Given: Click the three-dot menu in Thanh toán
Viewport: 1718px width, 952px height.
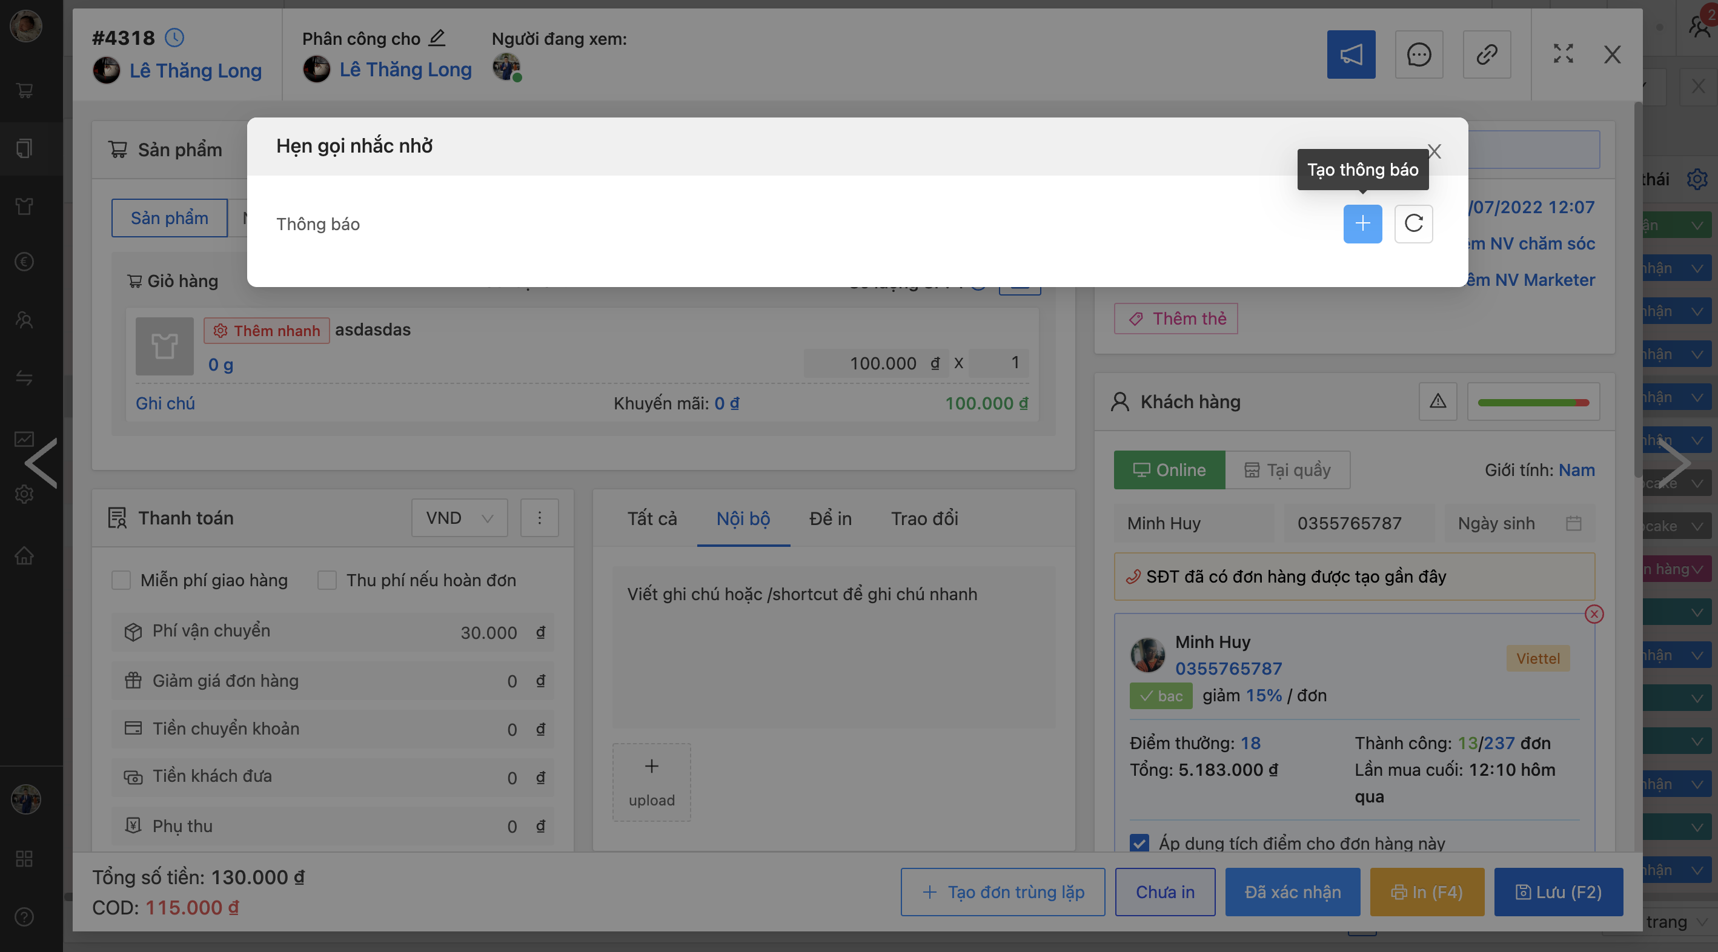Looking at the screenshot, I should point(539,517).
